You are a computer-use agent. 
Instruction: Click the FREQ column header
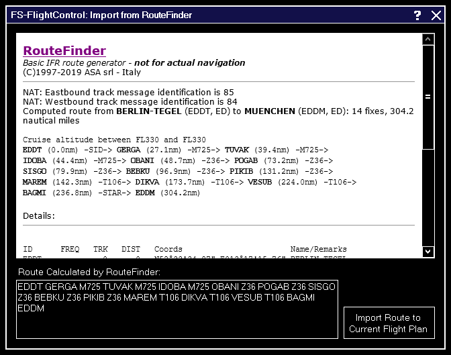(70, 249)
